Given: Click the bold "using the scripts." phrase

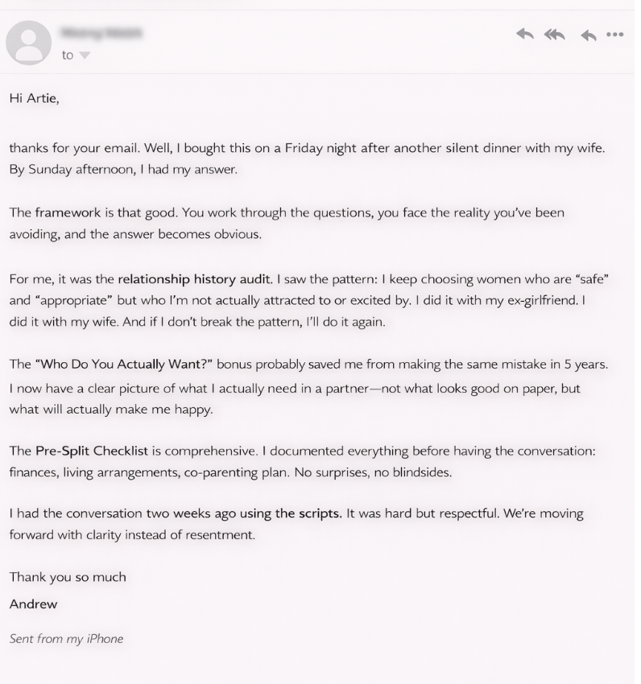Looking at the screenshot, I should [288, 513].
